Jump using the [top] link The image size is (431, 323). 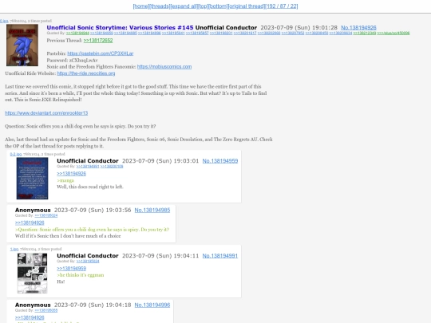(204, 6)
